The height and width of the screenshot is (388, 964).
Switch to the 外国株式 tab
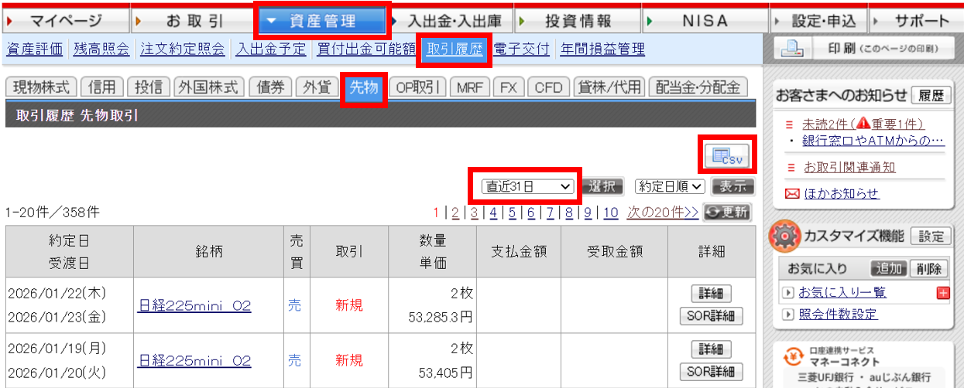(x=209, y=87)
